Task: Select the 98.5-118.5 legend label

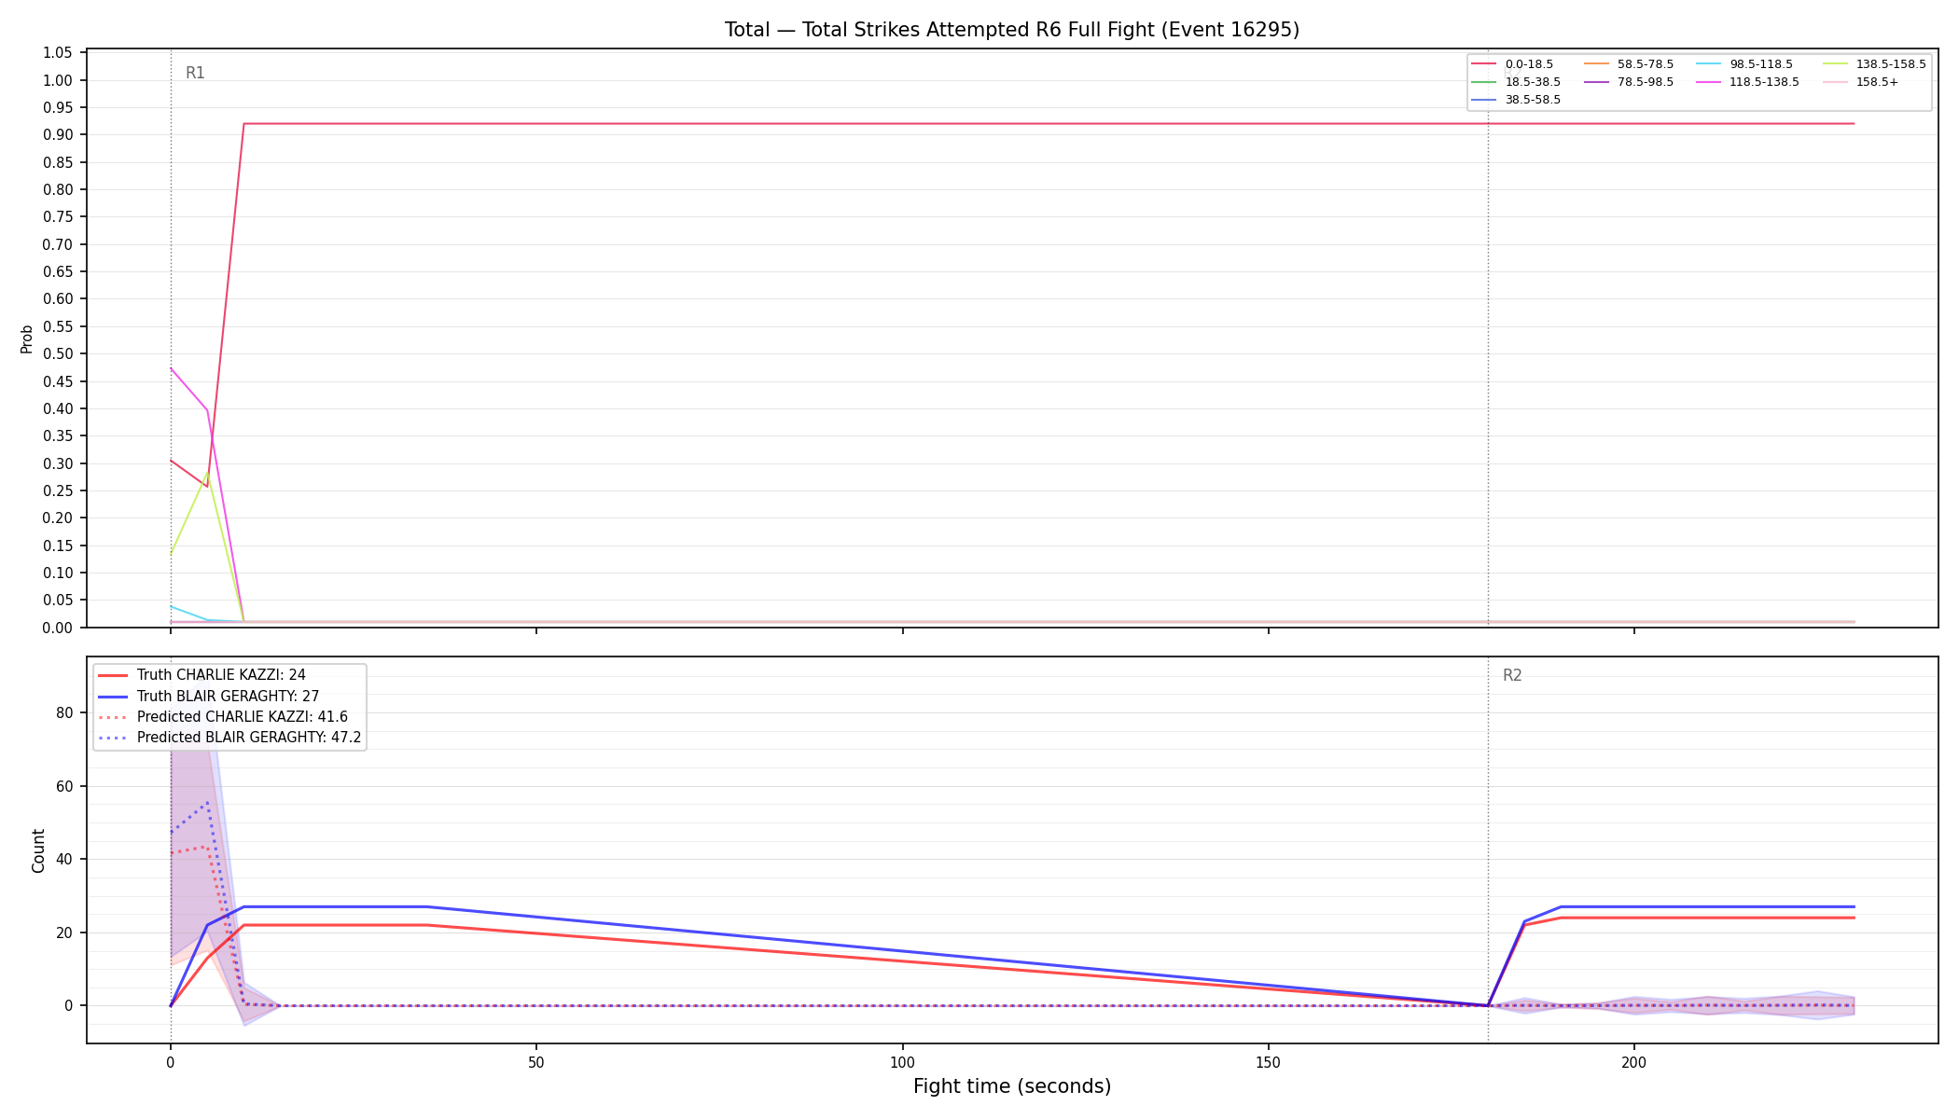Action: click(x=1761, y=64)
